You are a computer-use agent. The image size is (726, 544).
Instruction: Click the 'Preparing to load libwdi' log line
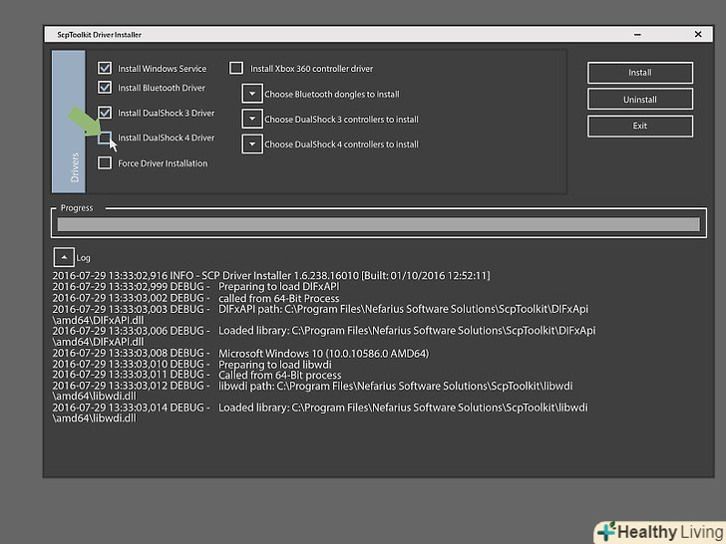[x=192, y=364]
